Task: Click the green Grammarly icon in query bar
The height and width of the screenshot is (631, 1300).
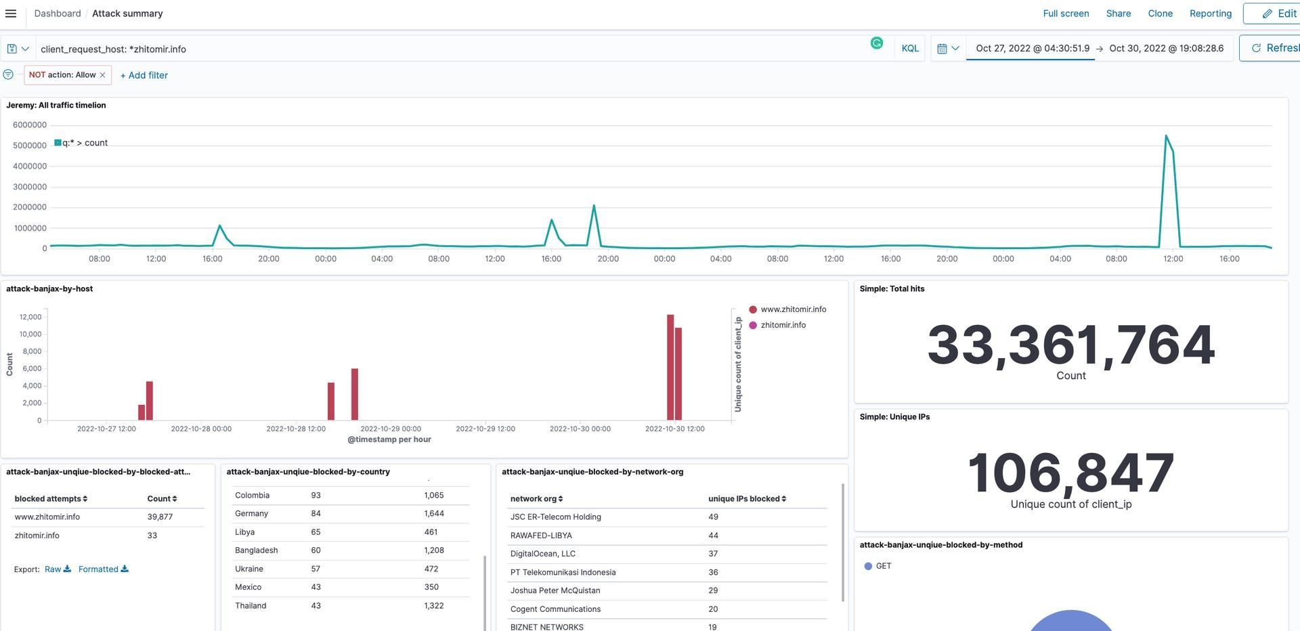Action: (877, 43)
